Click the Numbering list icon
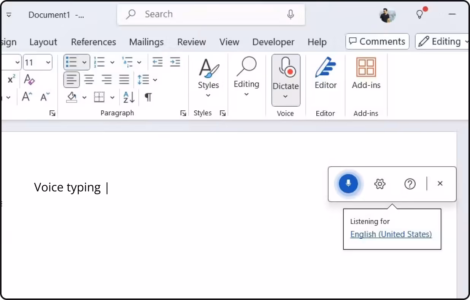This screenshot has width=470, height=300. tap(100, 62)
